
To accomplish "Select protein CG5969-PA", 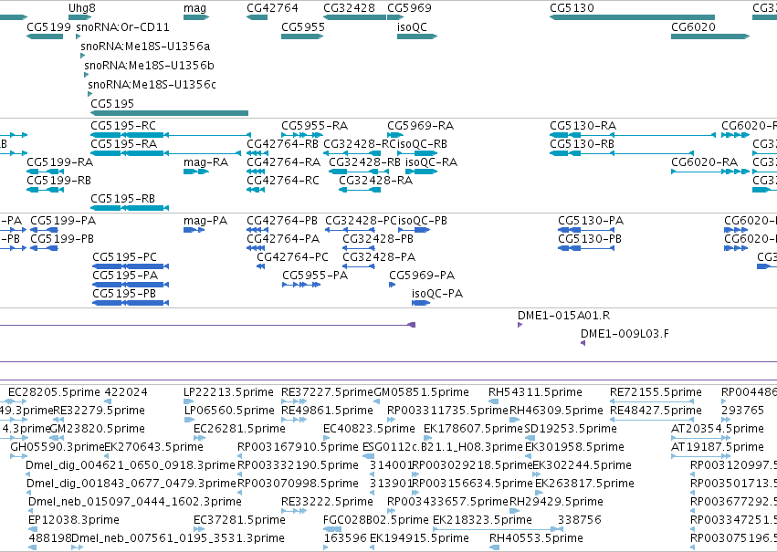I will (393, 285).
